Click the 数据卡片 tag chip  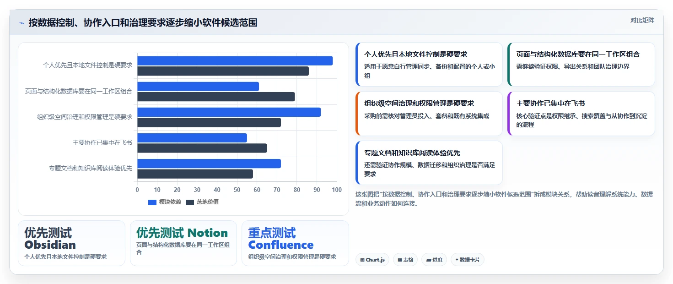point(467,260)
